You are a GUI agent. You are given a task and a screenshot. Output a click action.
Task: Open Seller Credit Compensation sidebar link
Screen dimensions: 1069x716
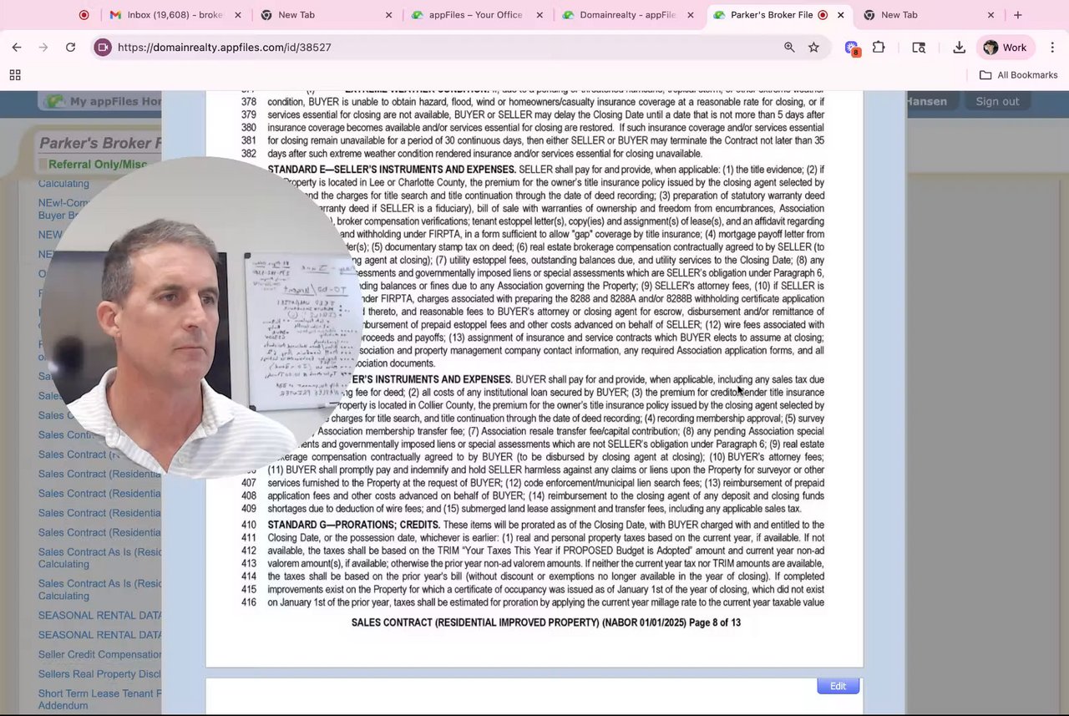[99, 654]
